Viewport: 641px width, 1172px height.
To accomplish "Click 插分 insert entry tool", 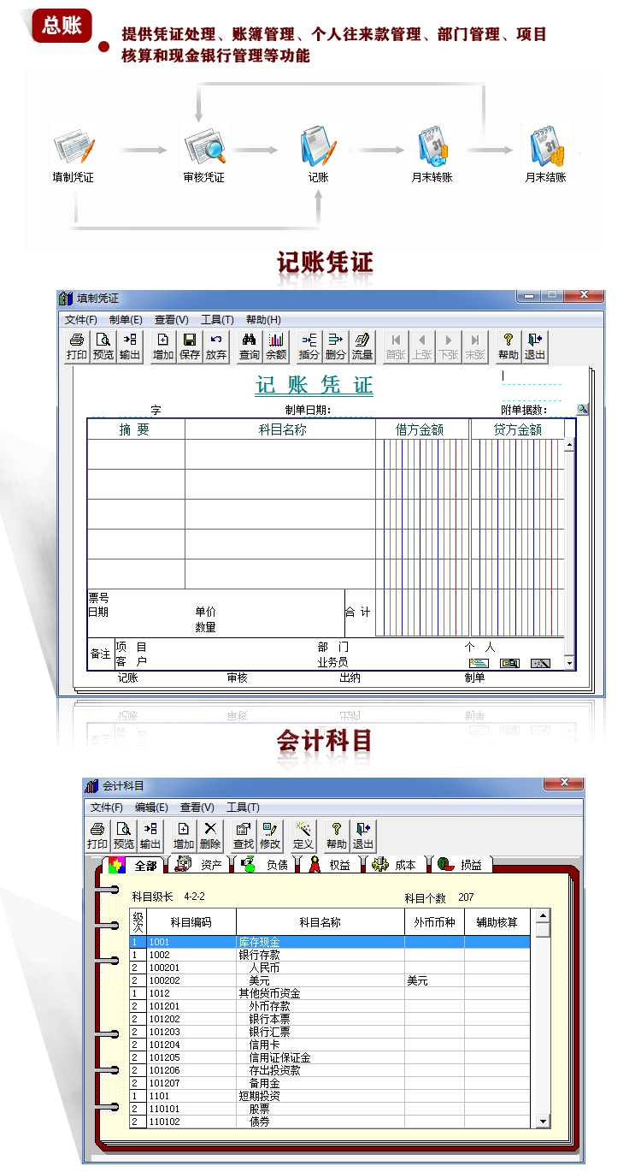I will (309, 346).
